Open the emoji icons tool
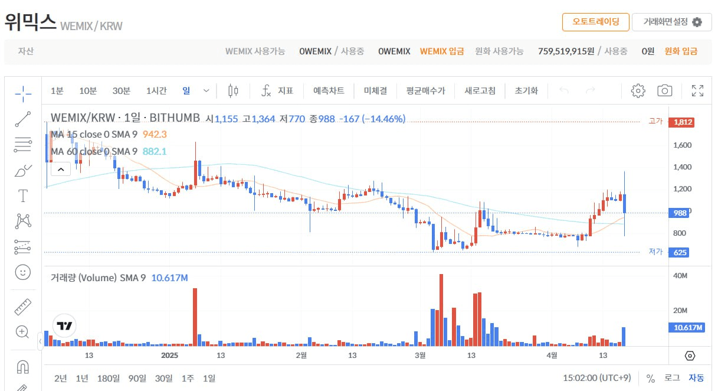The height and width of the screenshot is (391, 718). (23, 272)
